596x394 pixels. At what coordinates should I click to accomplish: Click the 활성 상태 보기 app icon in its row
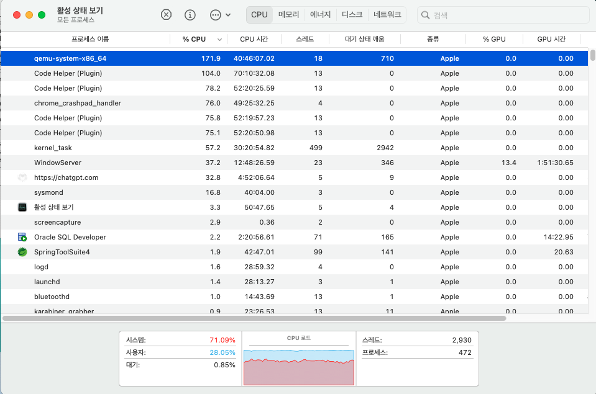coord(22,207)
